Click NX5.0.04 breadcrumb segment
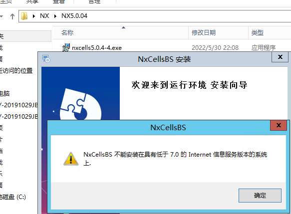Viewport: 291px width, 214px height. (74, 16)
